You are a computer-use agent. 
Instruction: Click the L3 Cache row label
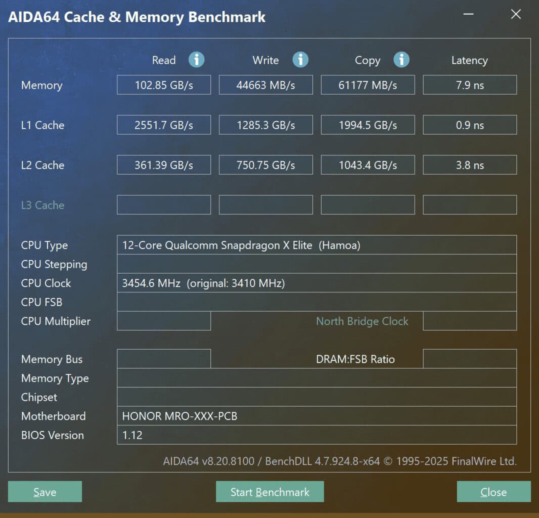(x=42, y=205)
